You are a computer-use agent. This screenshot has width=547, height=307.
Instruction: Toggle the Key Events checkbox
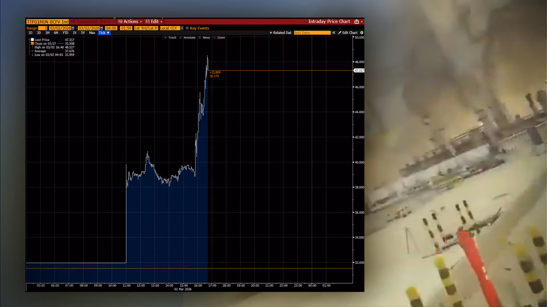click(x=187, y=28)
